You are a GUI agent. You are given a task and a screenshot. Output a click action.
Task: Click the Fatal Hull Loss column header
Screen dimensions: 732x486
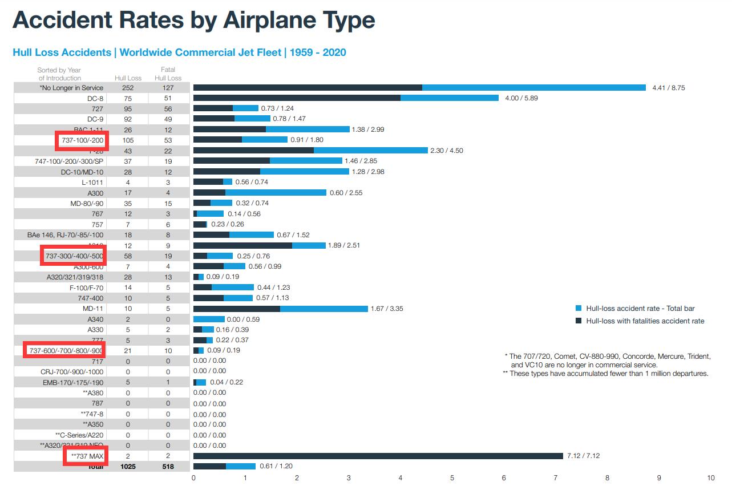168,74
